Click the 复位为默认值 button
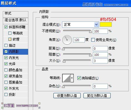 coord(97,95)
